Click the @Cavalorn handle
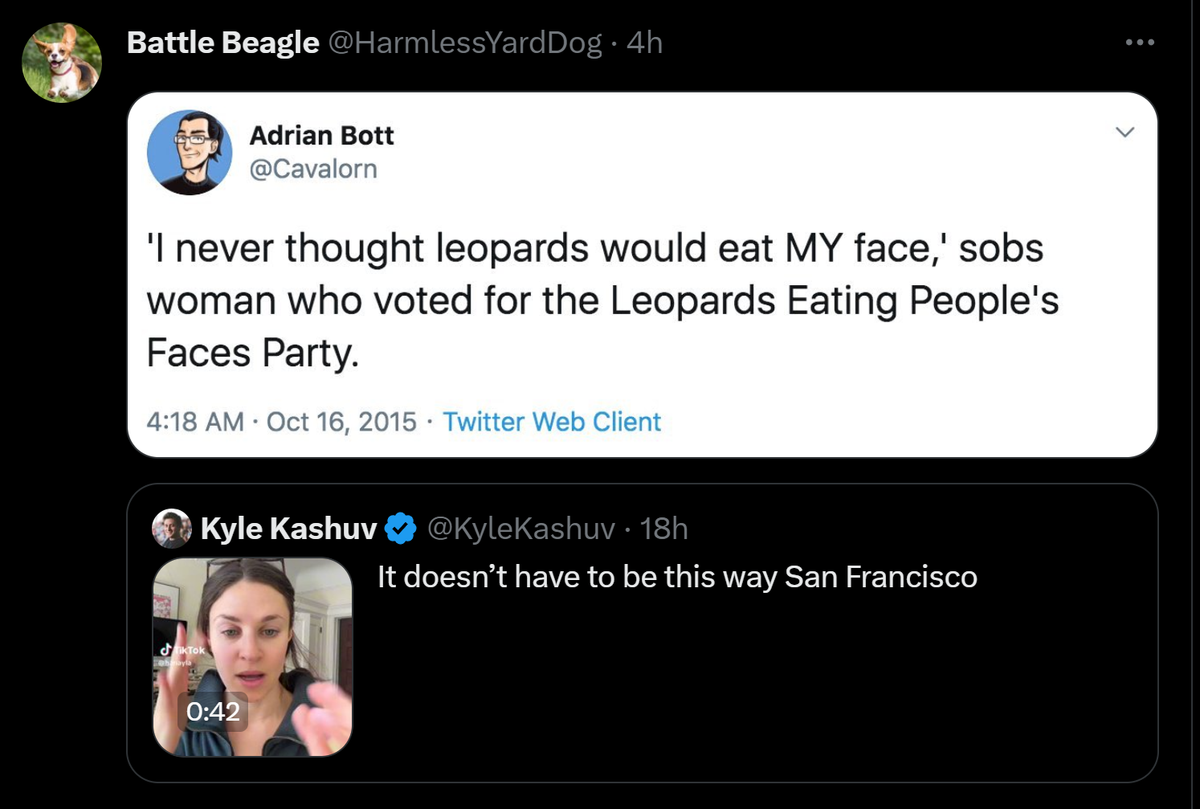Screen dimensions: 1200x809 point(312,169)
